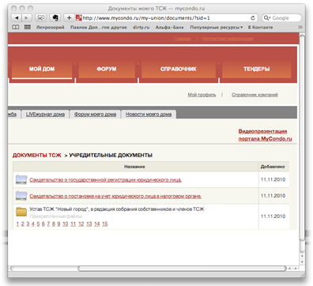Open Top Sites grid icon
Image resolution: width=313 pixels, height=286 pixels.
click(x=28, y=27)
